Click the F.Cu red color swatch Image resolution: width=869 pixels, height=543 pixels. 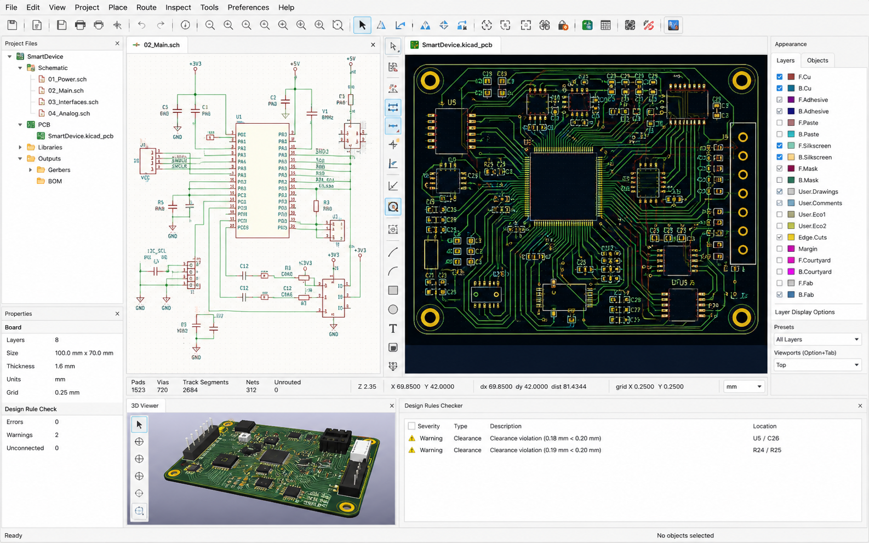[791, 77]
